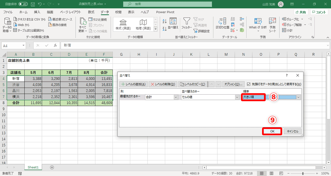The width and height of the screenshot is (331, 176).
Task: Open the 数式 tab
Action: tap(91, 12)
